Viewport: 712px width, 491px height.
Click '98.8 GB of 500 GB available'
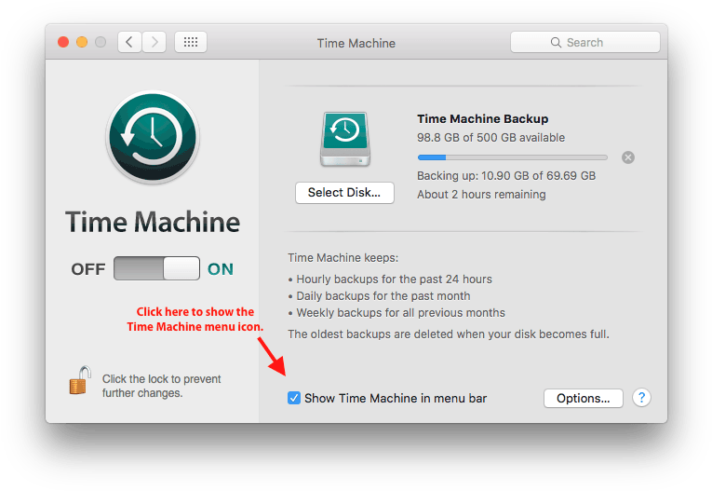pyautogui.click(x=490, y=138)
